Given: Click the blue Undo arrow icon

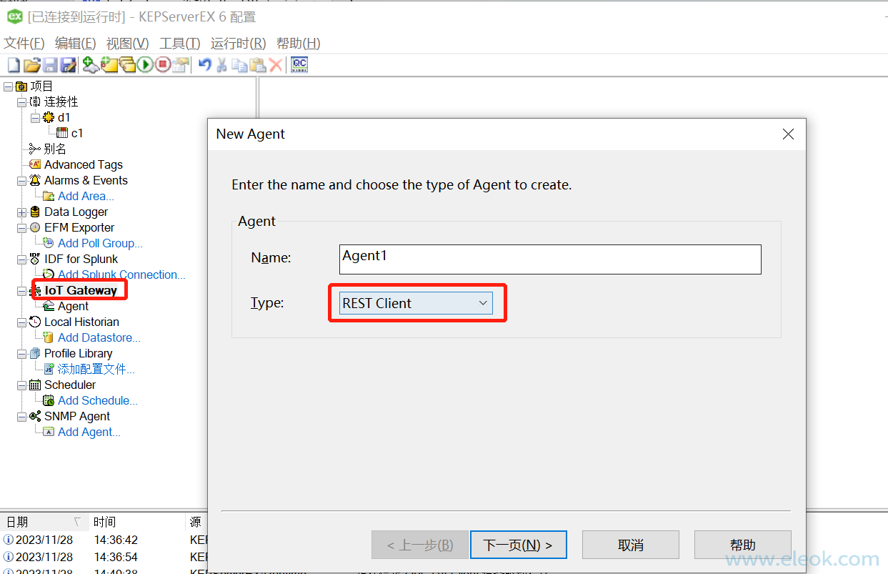Looking at the screenshot, I should 205,66.
